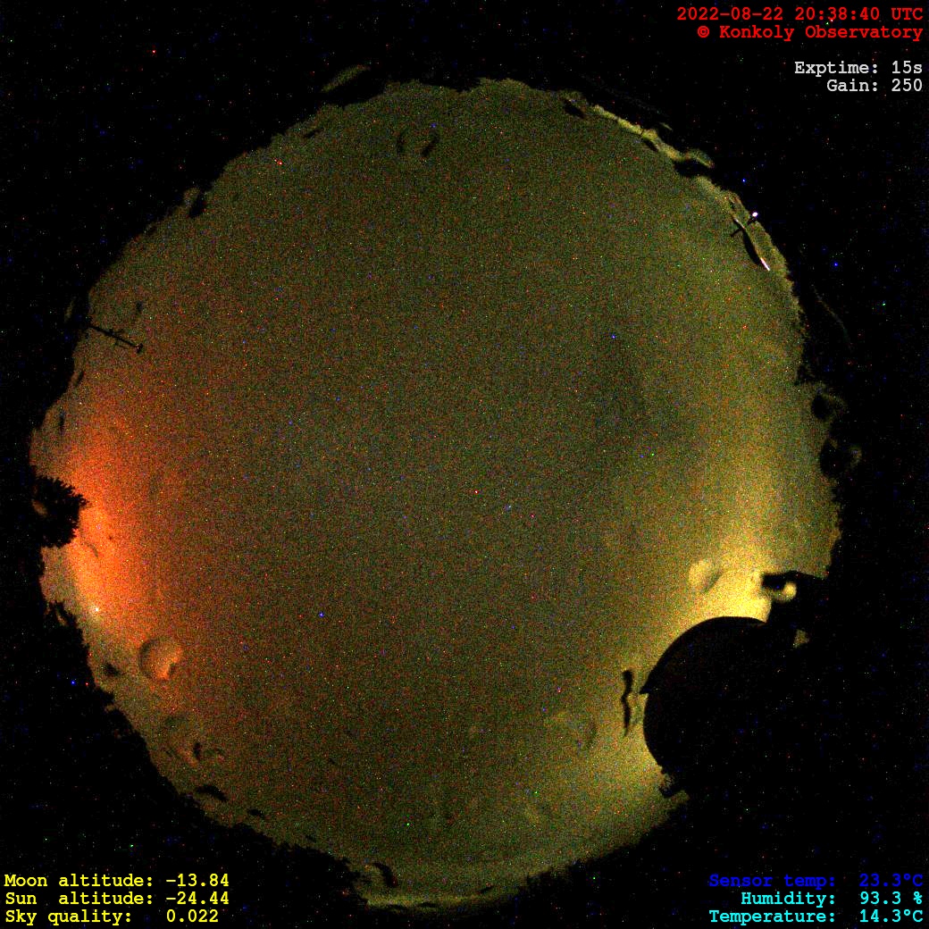Click the bright white light at upper right edge
929x929 pixels.
(x=756, y=214)
